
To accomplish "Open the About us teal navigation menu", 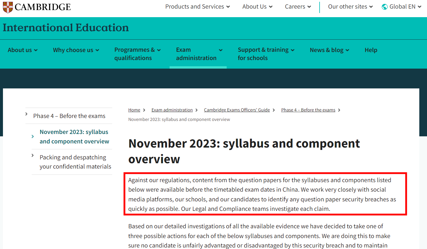I will (23, 50).
